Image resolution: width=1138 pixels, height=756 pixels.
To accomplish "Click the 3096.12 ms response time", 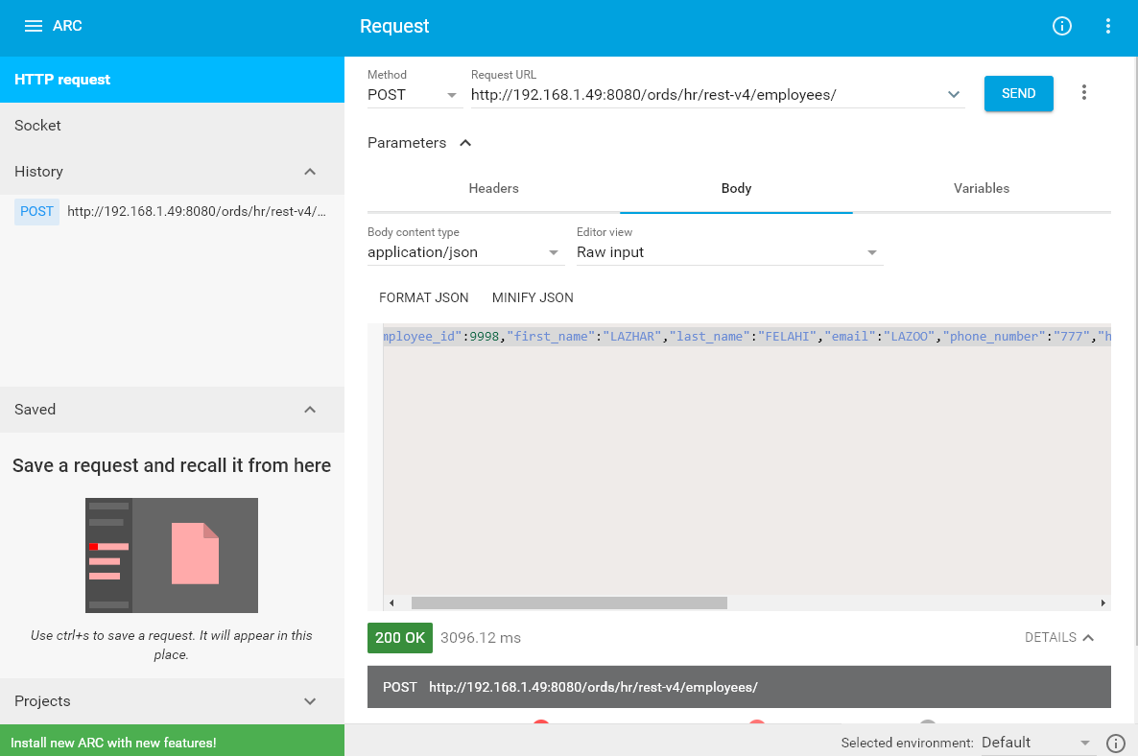I will [481, 638].
